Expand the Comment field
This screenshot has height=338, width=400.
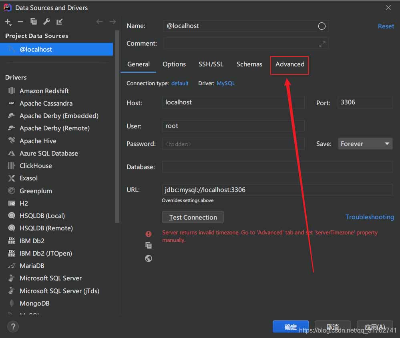pyautogui.click(x=322, y=44)
